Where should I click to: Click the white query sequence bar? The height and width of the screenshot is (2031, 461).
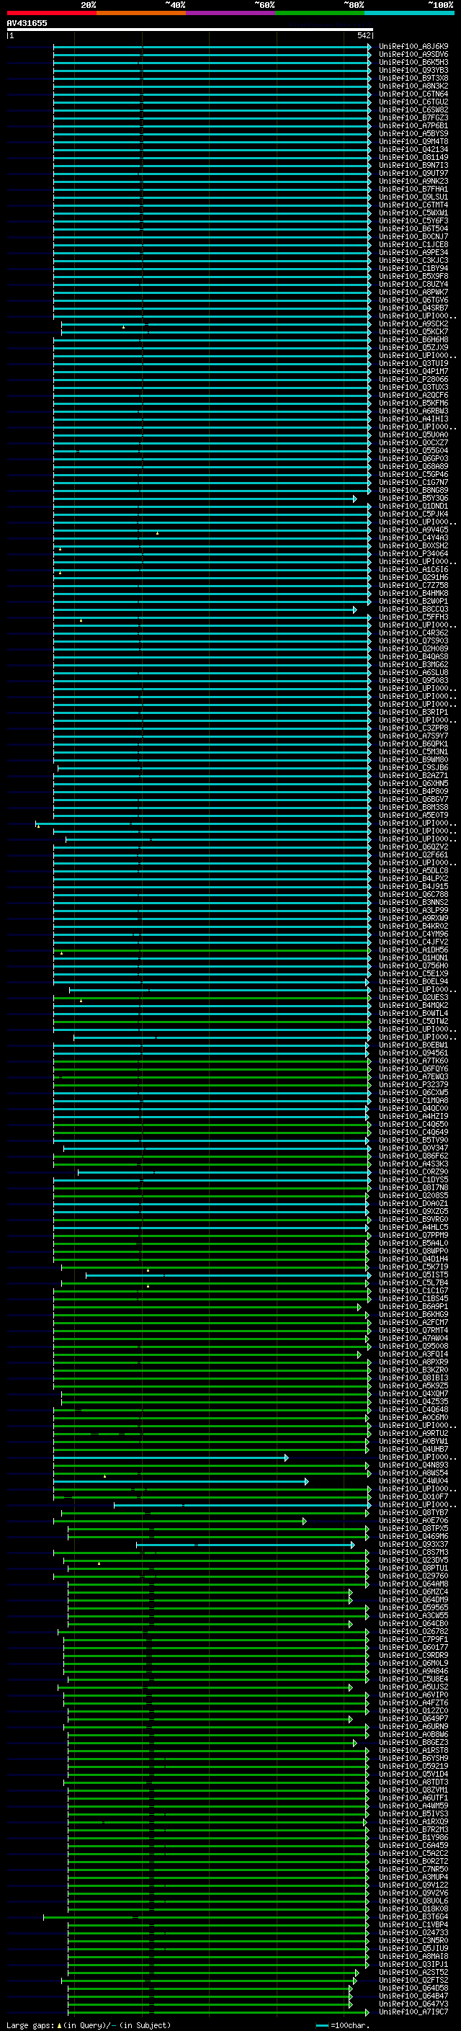(189, 29)
